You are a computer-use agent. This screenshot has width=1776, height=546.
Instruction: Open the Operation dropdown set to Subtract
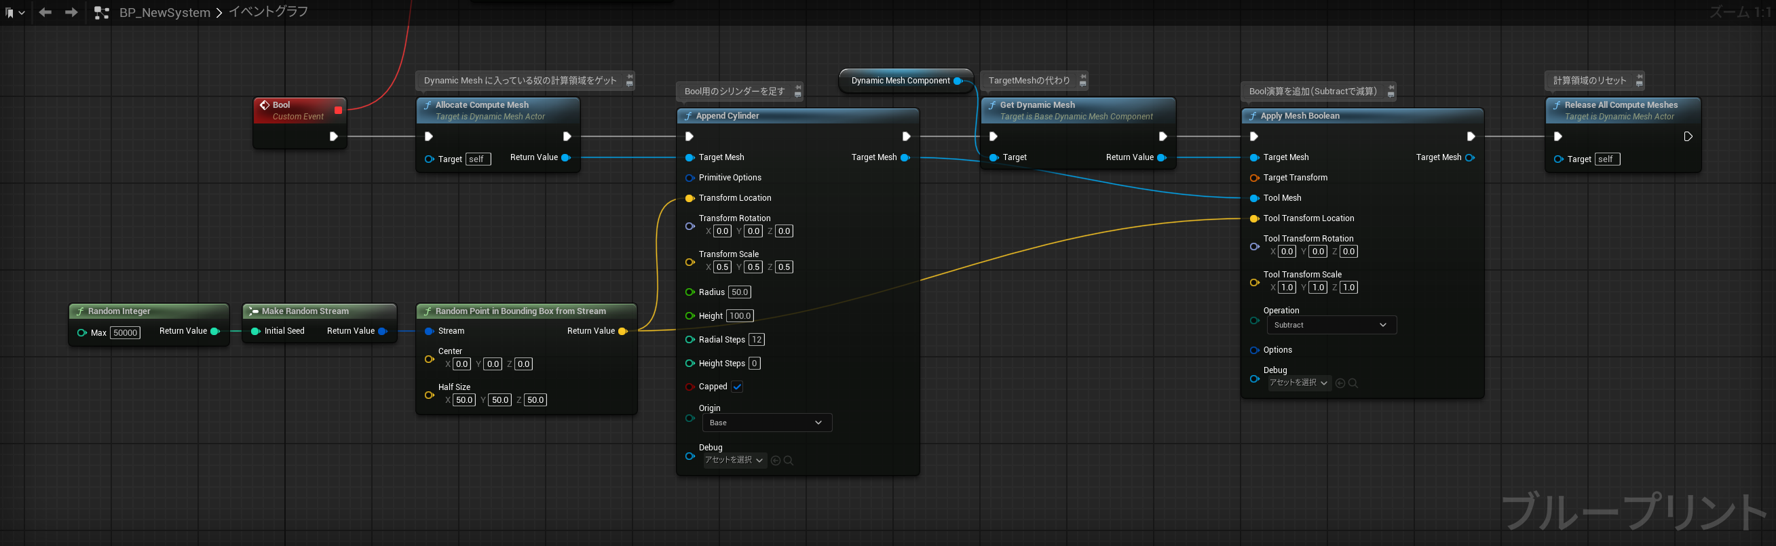click(1332, 326)
